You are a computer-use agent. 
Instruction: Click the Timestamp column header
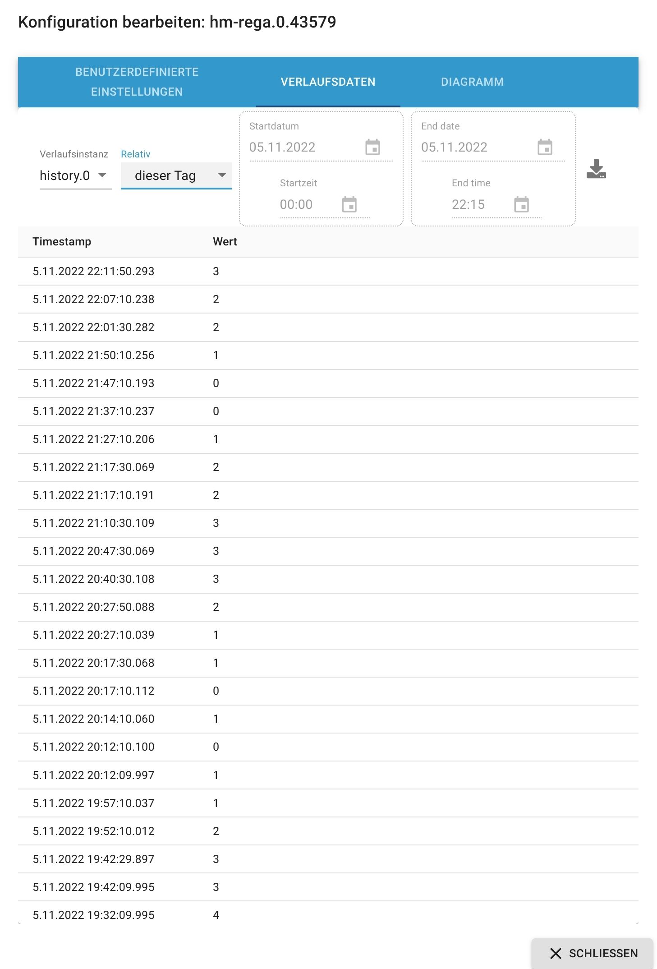pyautogui.click(x=62, y=241)
